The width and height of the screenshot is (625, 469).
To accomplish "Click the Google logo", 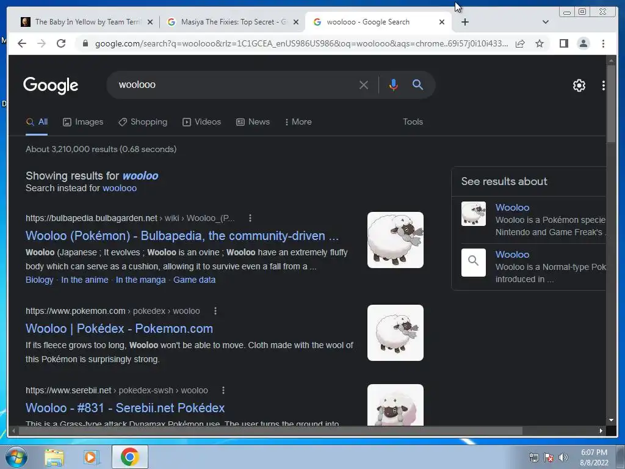I will click(51, 85).
